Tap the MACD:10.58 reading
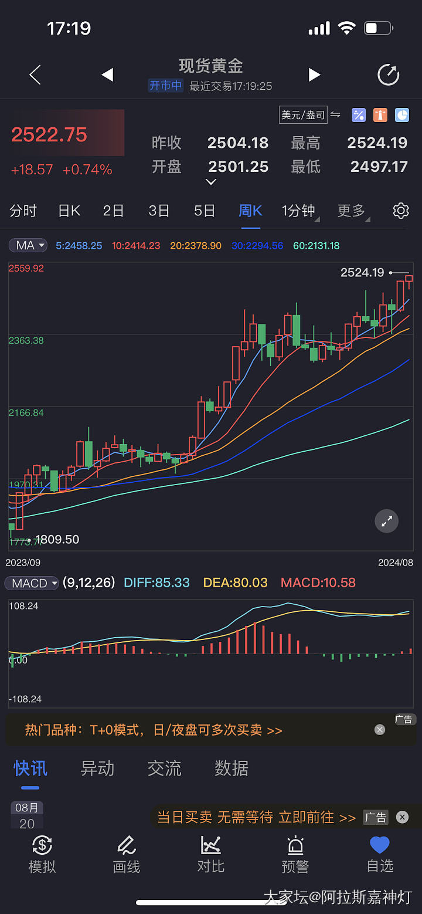The width and height of the screenshot is (422, 914). click(318, 583)
